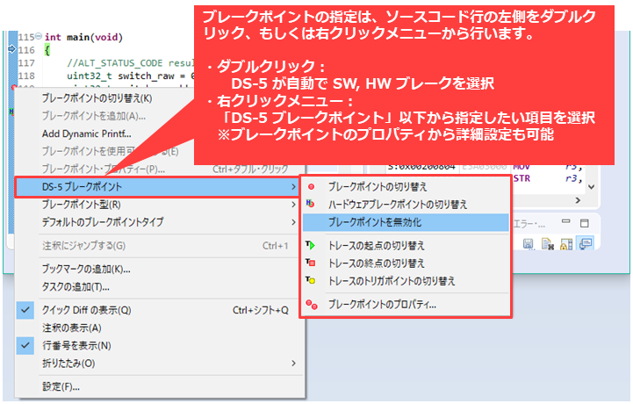Toggle the scroll lock icon
The height and width of the screenshot is (404, 633).
pos(566,243)
